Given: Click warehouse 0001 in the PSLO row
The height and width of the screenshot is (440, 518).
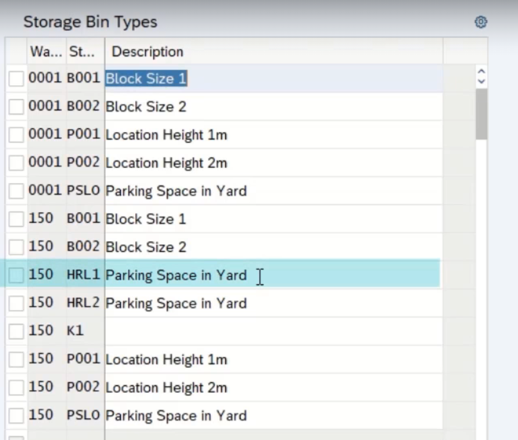Looking at the screenshot, I should [45, 190].
